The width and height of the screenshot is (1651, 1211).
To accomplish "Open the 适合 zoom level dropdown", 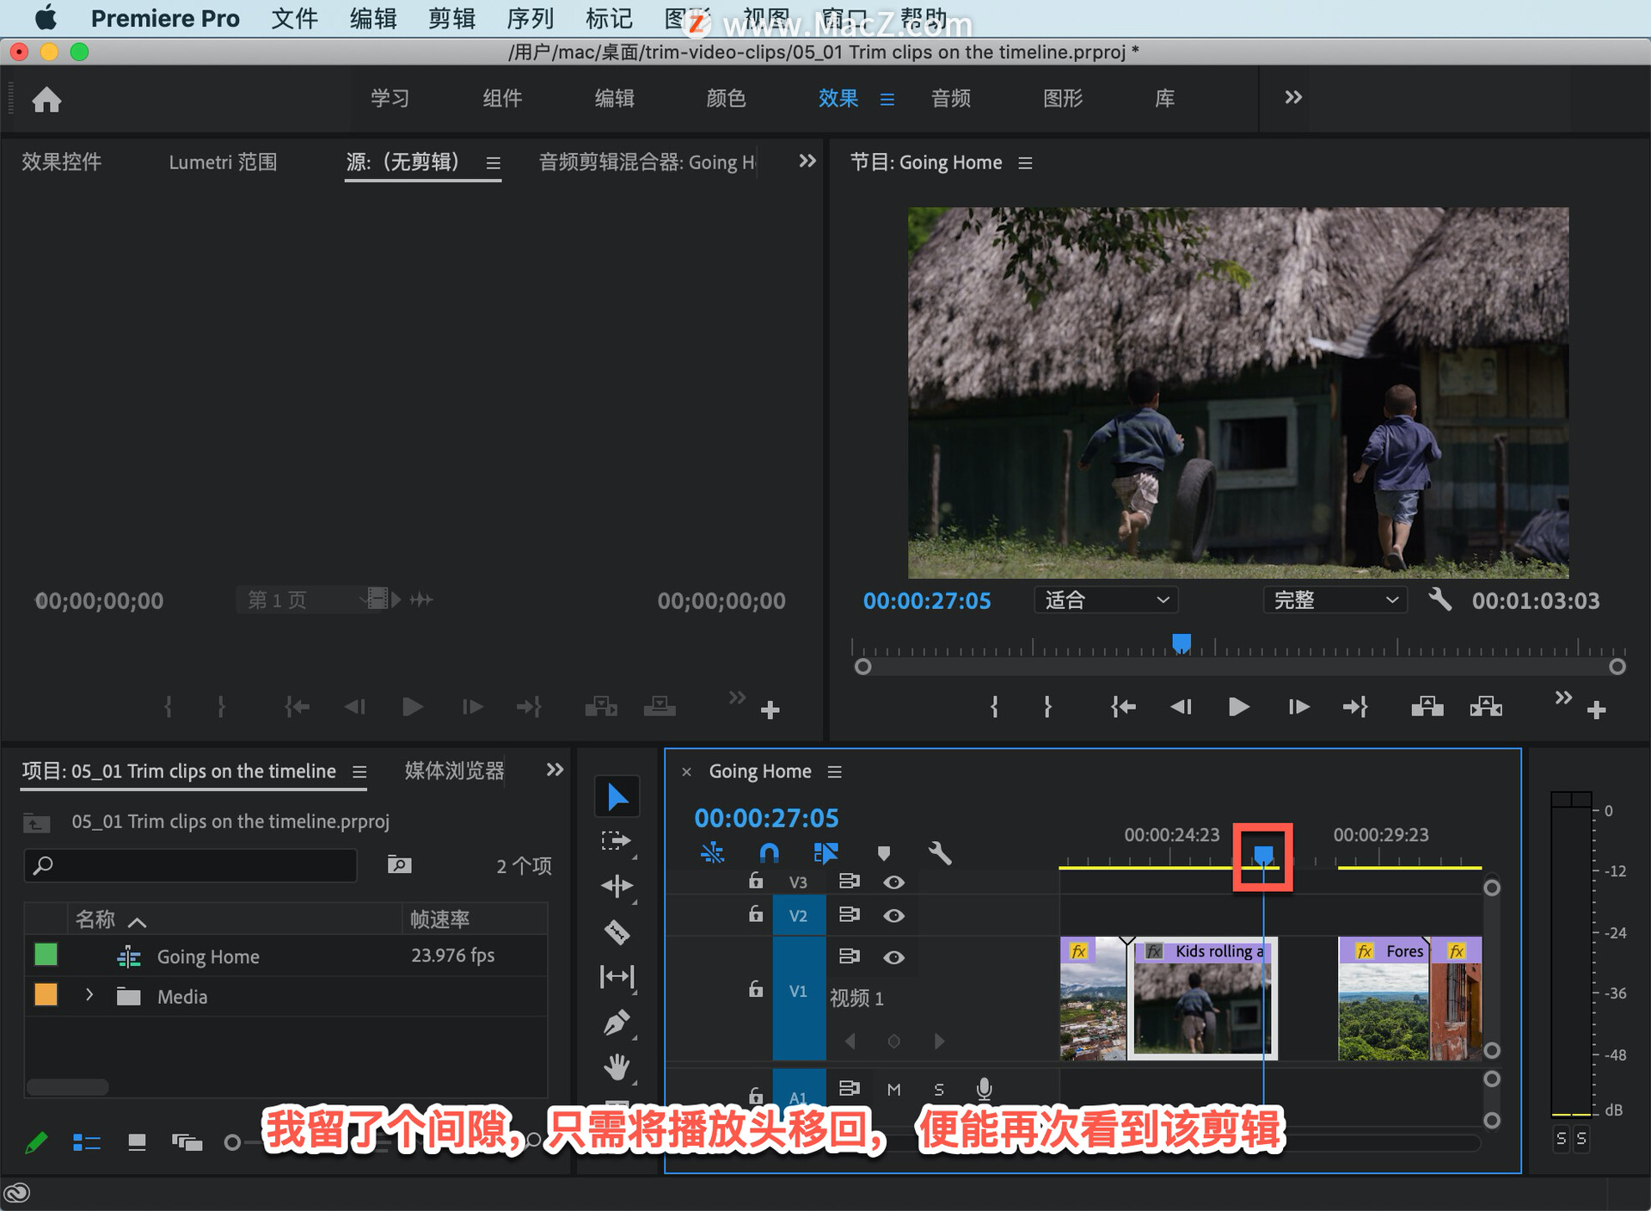I will 1105,600.
